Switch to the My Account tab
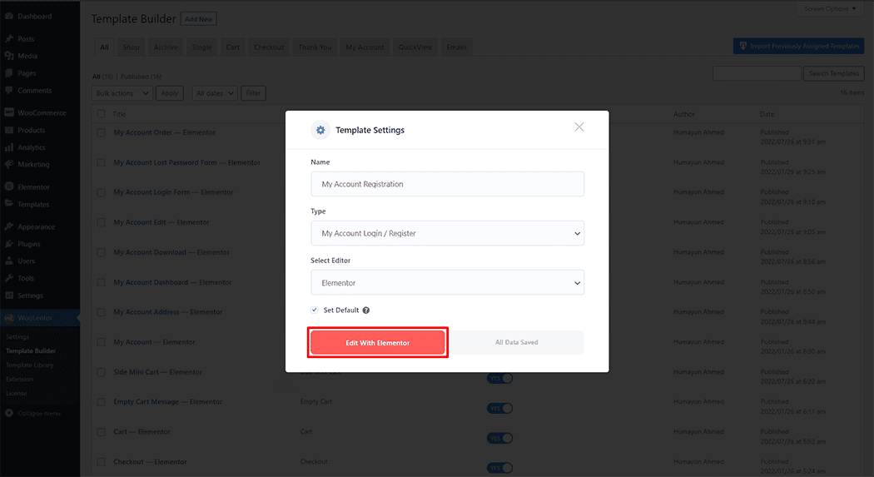This screenshot has height=477, width=874. tap(365, 47)
